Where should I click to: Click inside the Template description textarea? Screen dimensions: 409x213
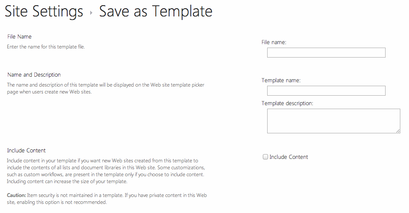click(x=333, y=121)
